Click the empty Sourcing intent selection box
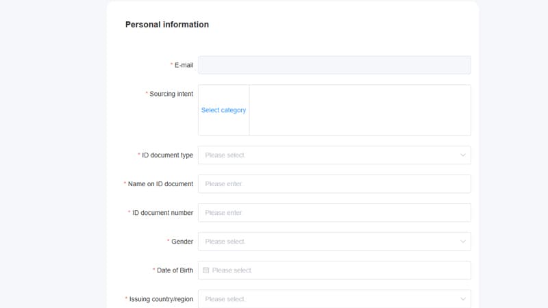The width and height of the screenshot is (548, 308). pos(360,110)
